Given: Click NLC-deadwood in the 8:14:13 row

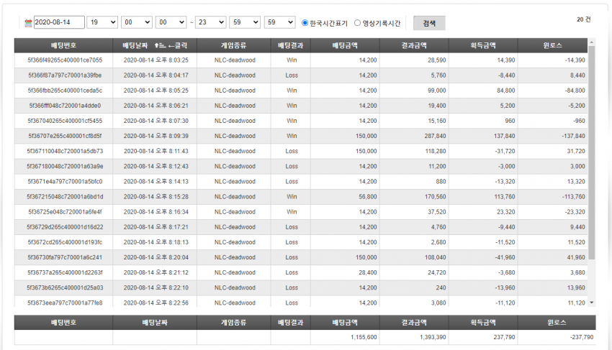Looking at the screenshot, I should pyautogui.click(x=235, y=182).
